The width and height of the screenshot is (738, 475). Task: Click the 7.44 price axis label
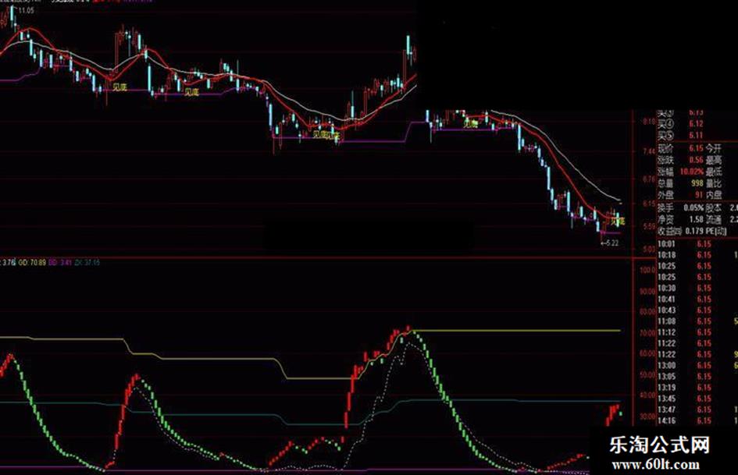click(x=648, y=151)
